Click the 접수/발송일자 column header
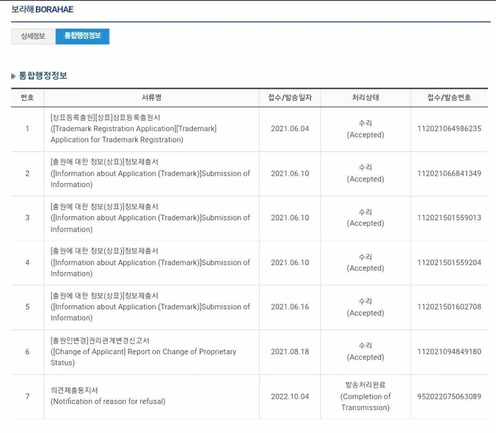Image resolution: width=496 pixels, height=433 pixels. click(x=290, y=97)
